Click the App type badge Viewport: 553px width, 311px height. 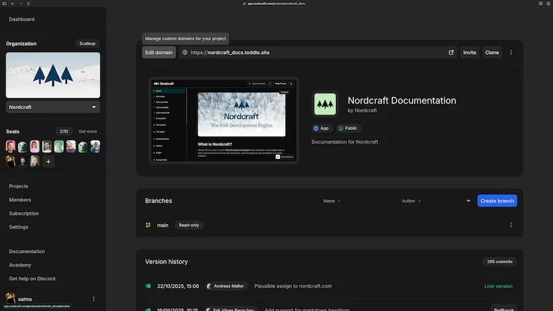point(321,129)
